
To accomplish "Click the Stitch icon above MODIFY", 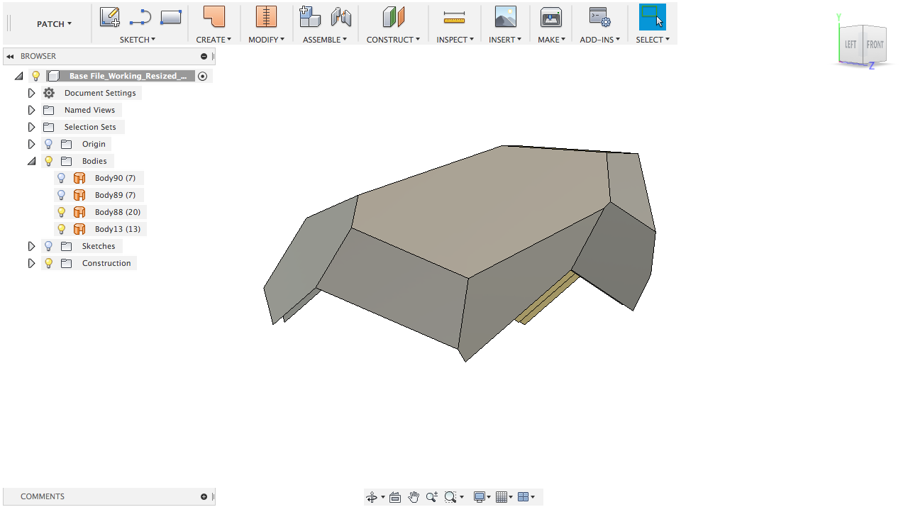I will [266, 17].
